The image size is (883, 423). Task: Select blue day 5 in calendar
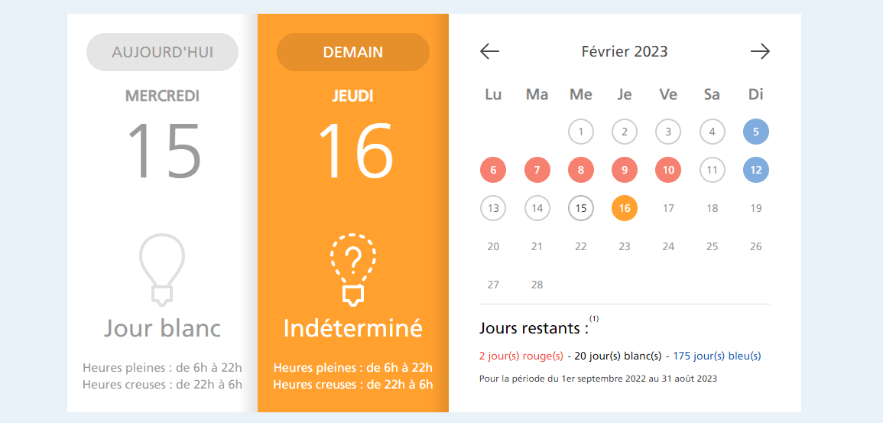(756, 132)
